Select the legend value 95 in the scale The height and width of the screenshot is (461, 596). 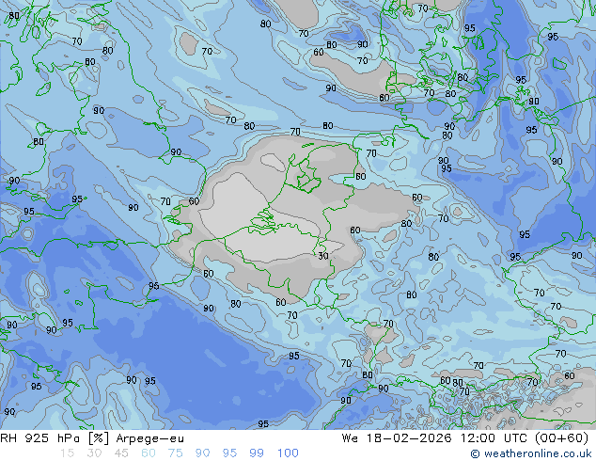pos(229,453)
